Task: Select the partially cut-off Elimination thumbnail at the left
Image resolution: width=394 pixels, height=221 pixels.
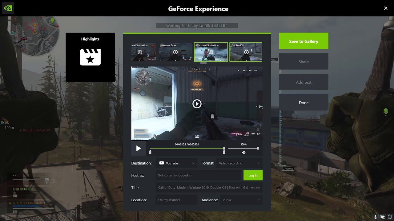Action: (x=143, y=52)
